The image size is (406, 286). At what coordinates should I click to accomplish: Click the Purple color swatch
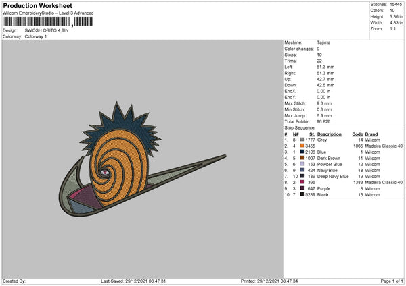(302, 188)
